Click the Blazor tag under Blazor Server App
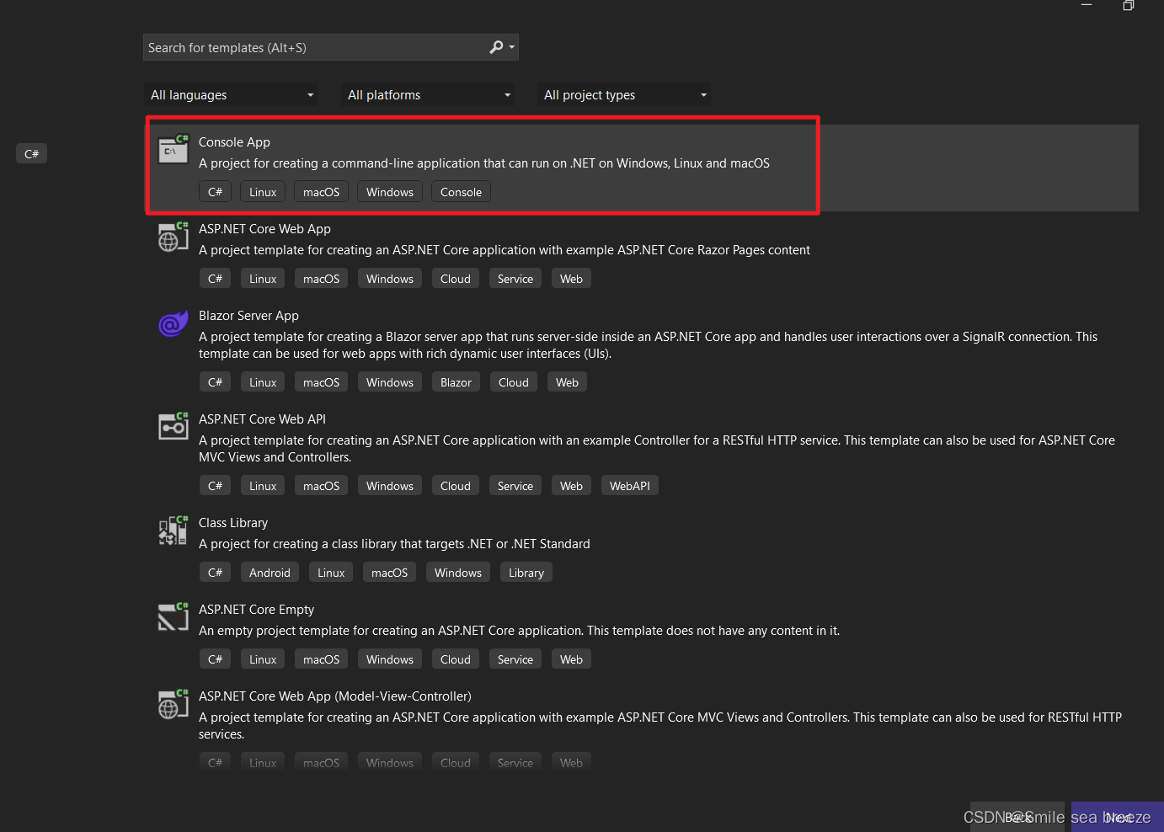 point(456,382)
